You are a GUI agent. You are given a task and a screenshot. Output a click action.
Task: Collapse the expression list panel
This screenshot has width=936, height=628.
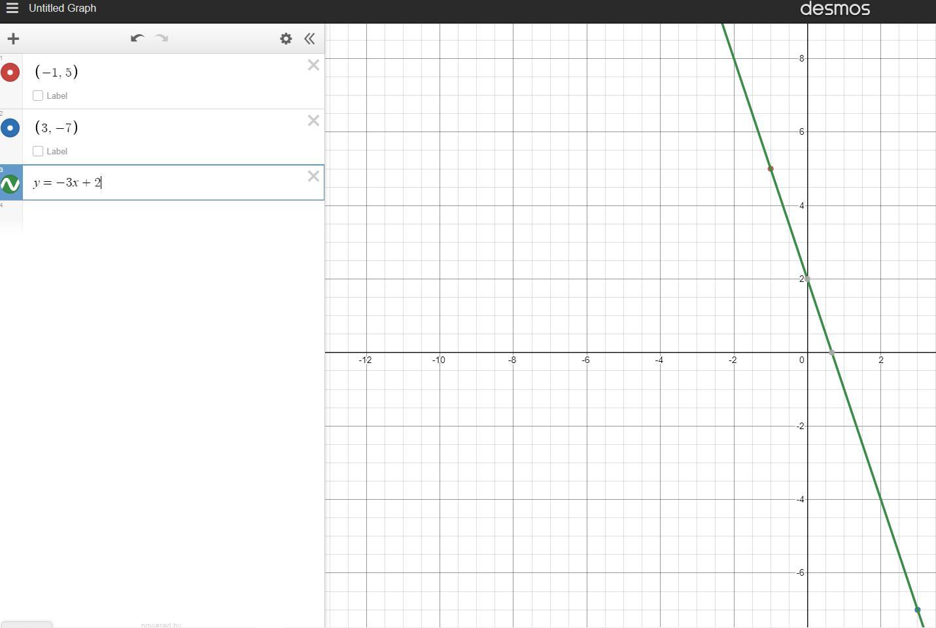[309, 39]
